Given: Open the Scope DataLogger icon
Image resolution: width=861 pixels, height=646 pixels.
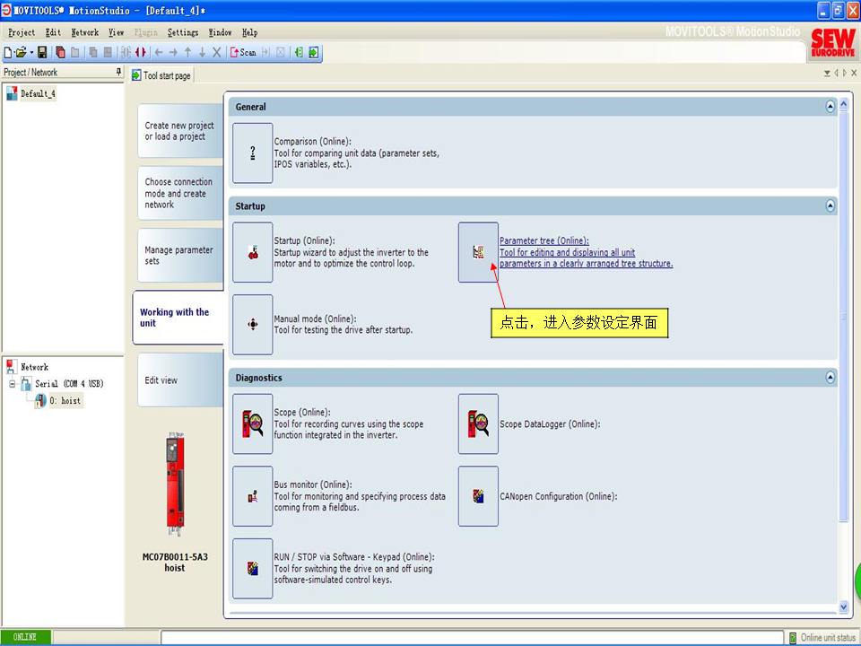Looking at the screenshot, I should coord(478,423).
